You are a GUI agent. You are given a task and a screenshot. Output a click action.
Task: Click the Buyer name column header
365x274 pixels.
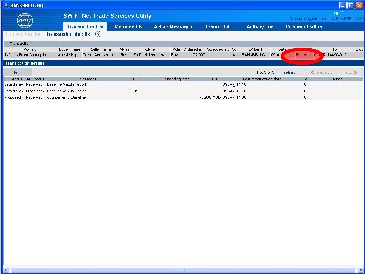69,49
